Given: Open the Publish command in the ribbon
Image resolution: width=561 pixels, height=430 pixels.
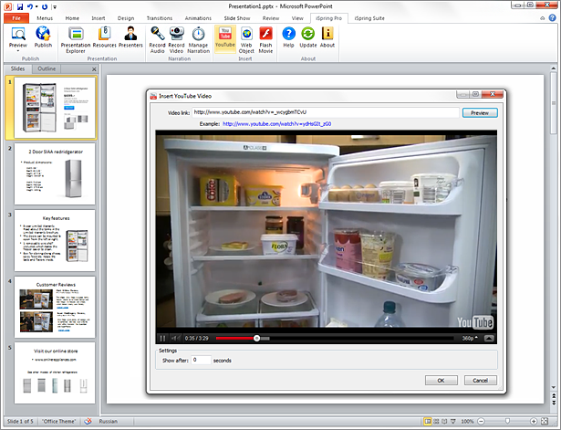Looking at the screenshot, I should (x=43, y=37).
